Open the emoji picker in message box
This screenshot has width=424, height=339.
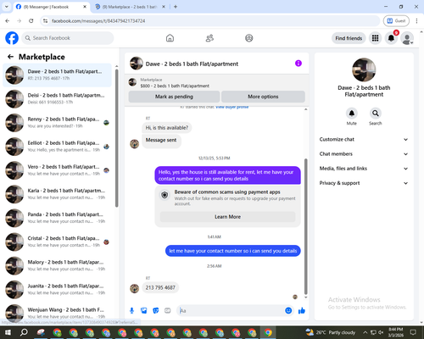pos(288,311)
